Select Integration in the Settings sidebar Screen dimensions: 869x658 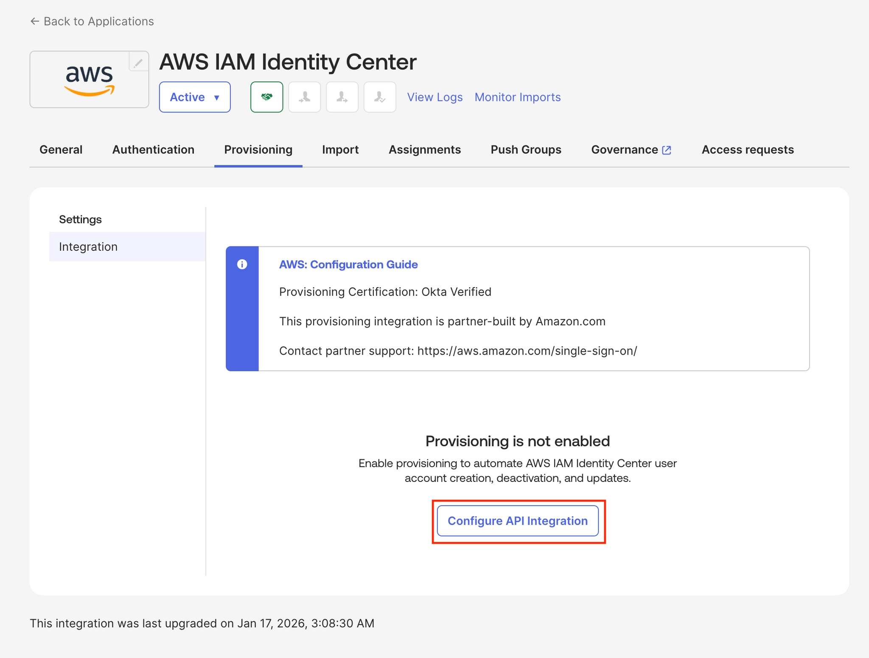[x=88, y=246]
